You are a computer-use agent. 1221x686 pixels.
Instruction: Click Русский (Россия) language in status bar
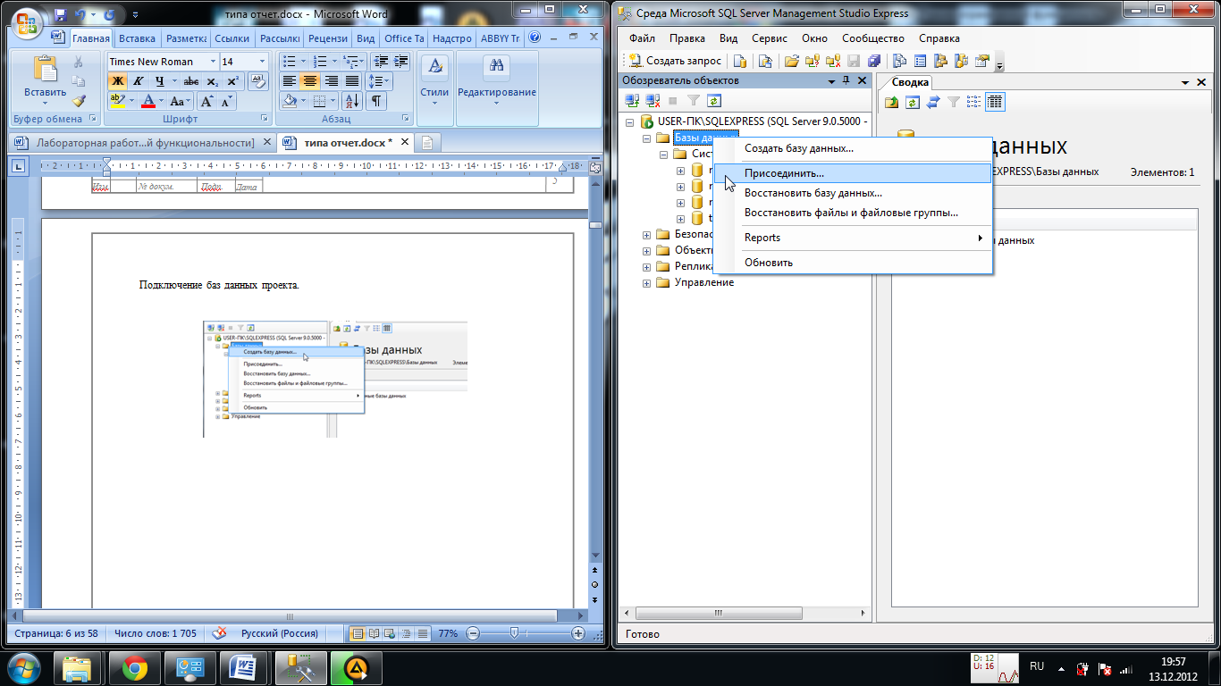point(279,633)
